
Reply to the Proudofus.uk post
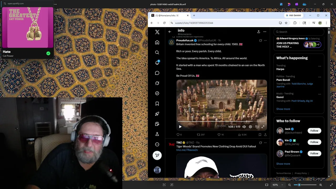coord(179,135)
